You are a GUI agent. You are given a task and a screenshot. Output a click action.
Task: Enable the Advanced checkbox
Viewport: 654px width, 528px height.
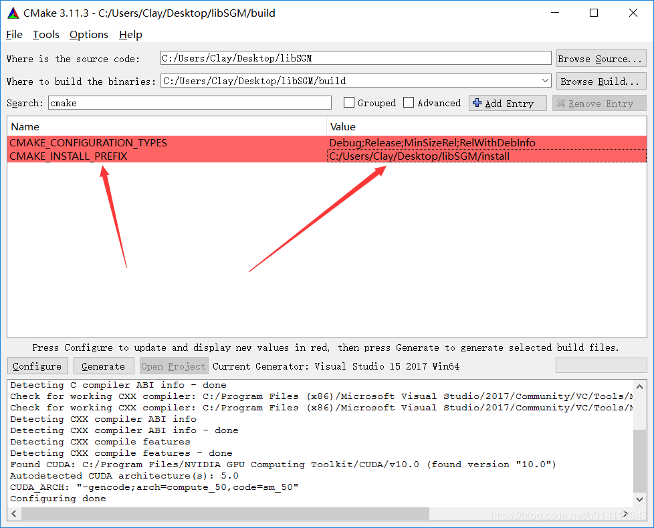(x=409, y=102)
